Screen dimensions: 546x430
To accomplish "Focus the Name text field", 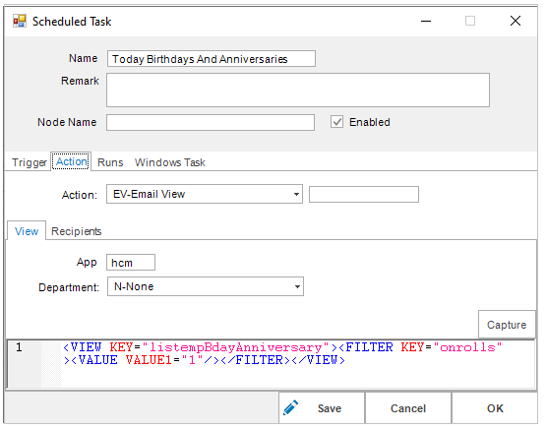I will 211,58.
